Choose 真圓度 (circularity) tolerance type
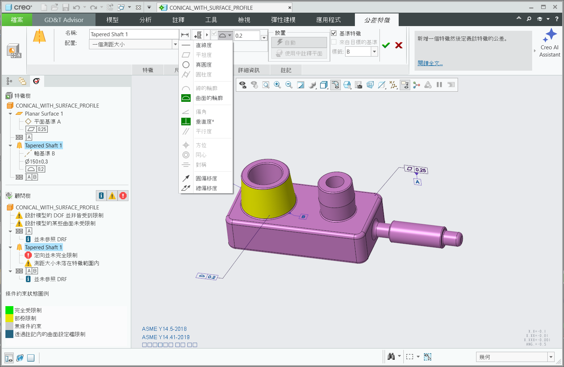The image size is (564, 367). pos(205,65)
